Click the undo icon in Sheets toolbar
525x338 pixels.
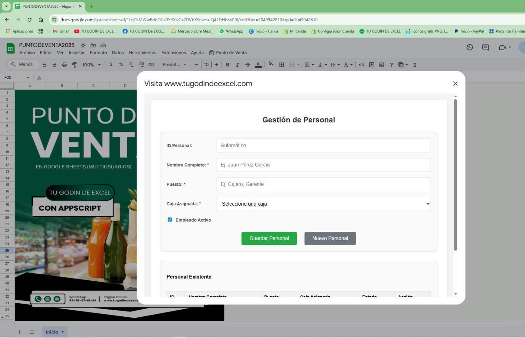click(x=45, y=65)
